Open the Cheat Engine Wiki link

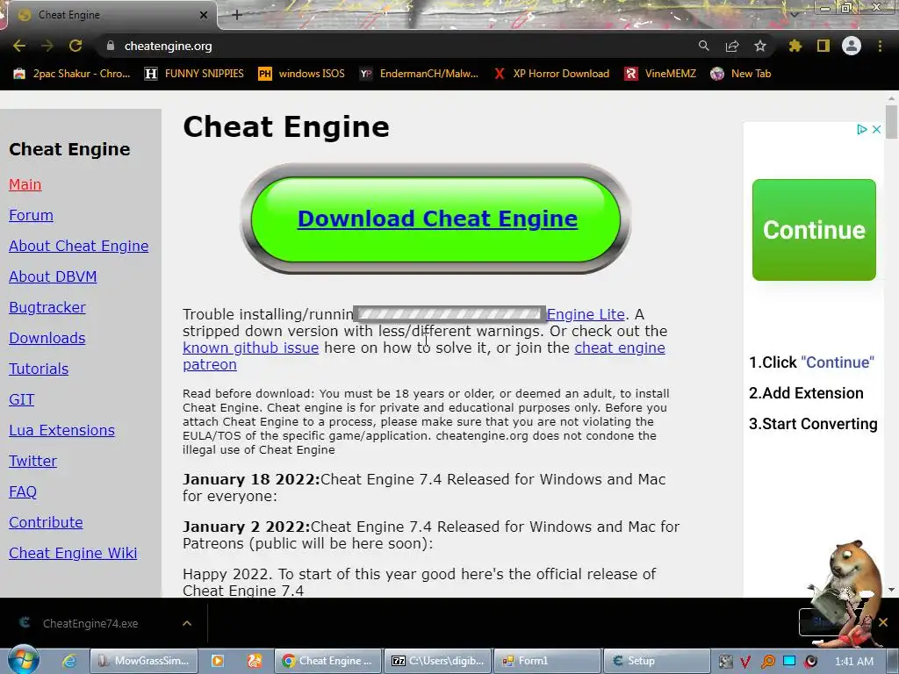(x=73, y=553)
